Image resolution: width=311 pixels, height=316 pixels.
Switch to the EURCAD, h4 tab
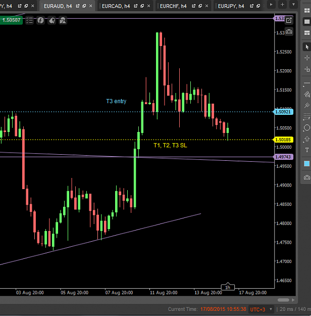tap(116, 6)
